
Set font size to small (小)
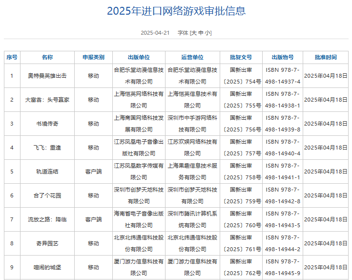click(x=208, y=33)
